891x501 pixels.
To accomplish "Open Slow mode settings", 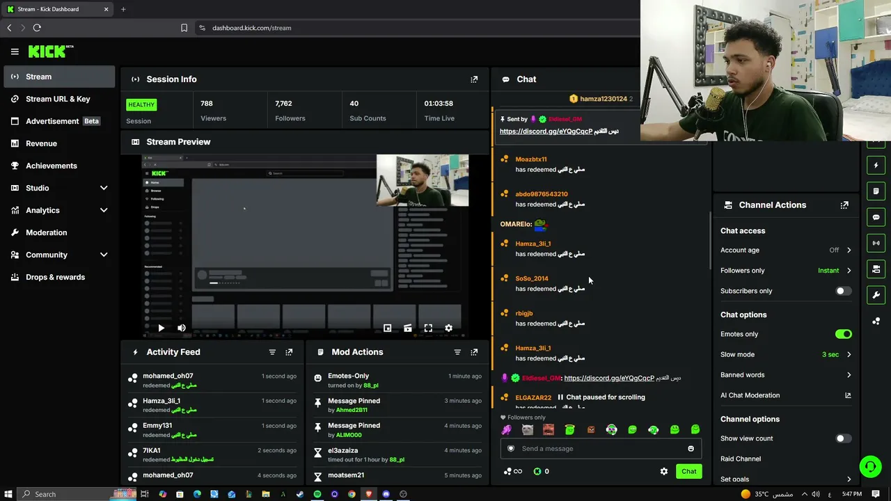I will point(786,354).
